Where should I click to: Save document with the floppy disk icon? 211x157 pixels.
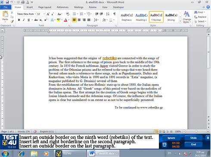point(7,2)
